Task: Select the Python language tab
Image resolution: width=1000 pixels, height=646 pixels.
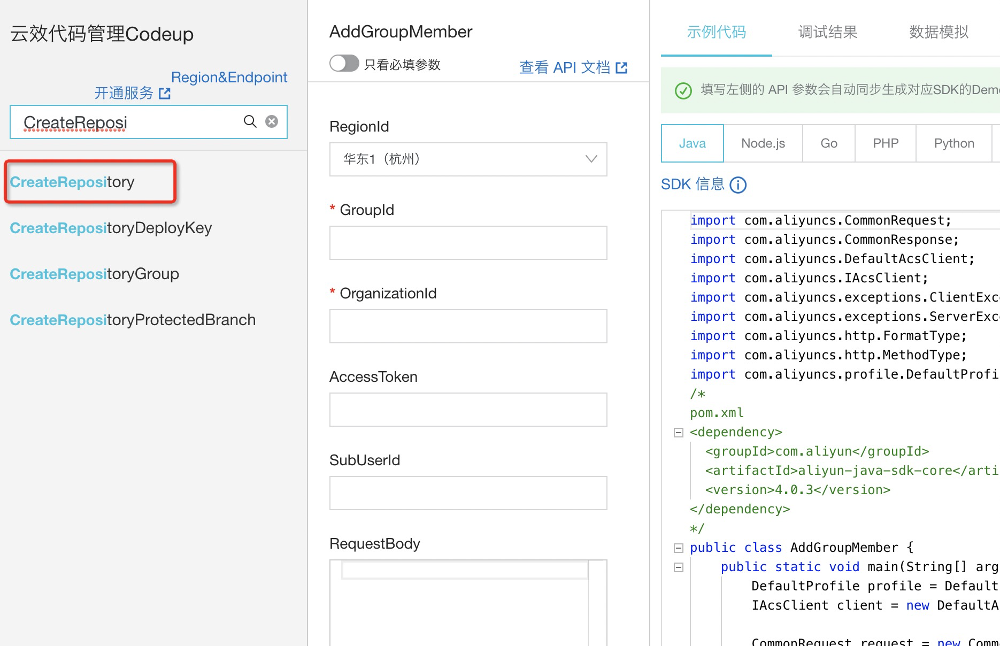Action: point(954,143)
